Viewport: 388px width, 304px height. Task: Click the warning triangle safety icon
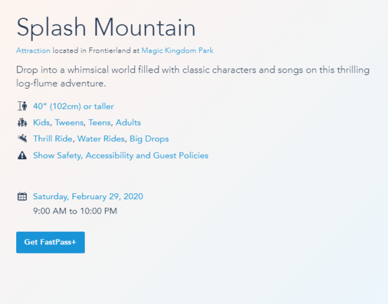(x=21, y=155)
